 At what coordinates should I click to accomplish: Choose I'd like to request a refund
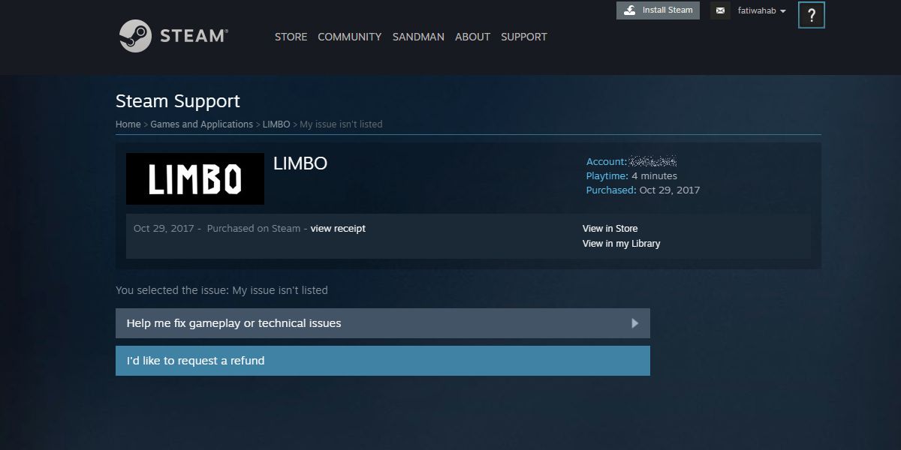click(x=383, y=361)
